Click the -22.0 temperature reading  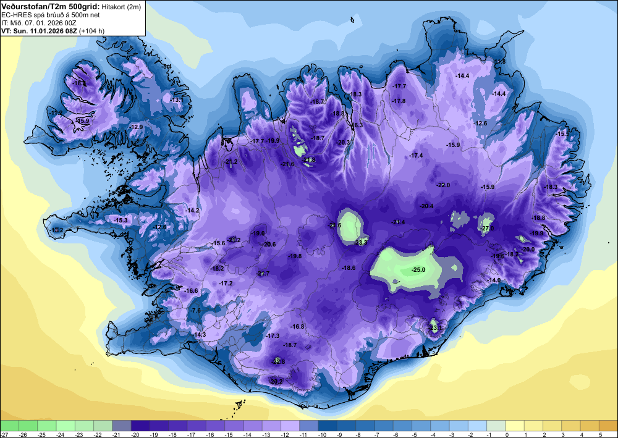(443, 185)
